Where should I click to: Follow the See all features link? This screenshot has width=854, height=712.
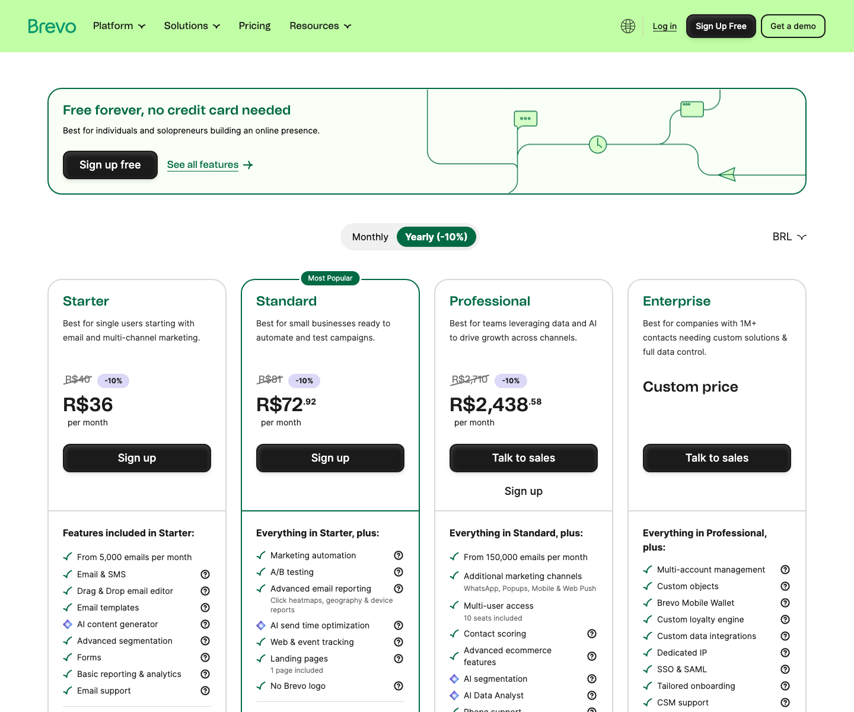pos(210,165)
